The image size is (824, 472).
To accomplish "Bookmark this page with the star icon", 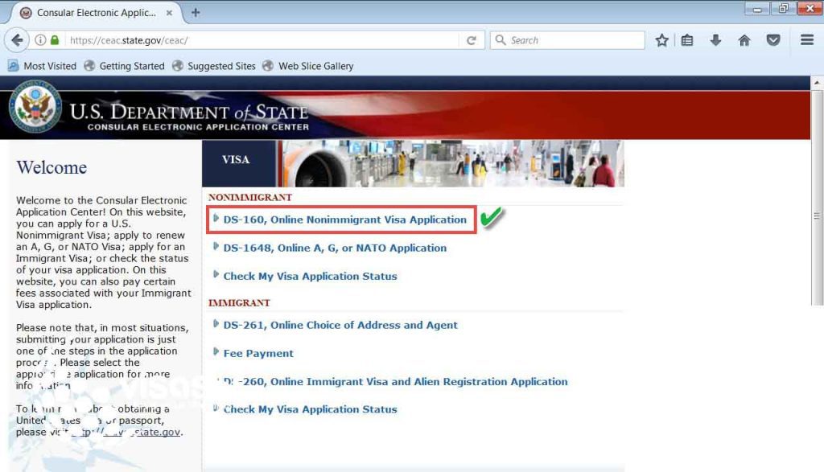I will pos(661,40).
